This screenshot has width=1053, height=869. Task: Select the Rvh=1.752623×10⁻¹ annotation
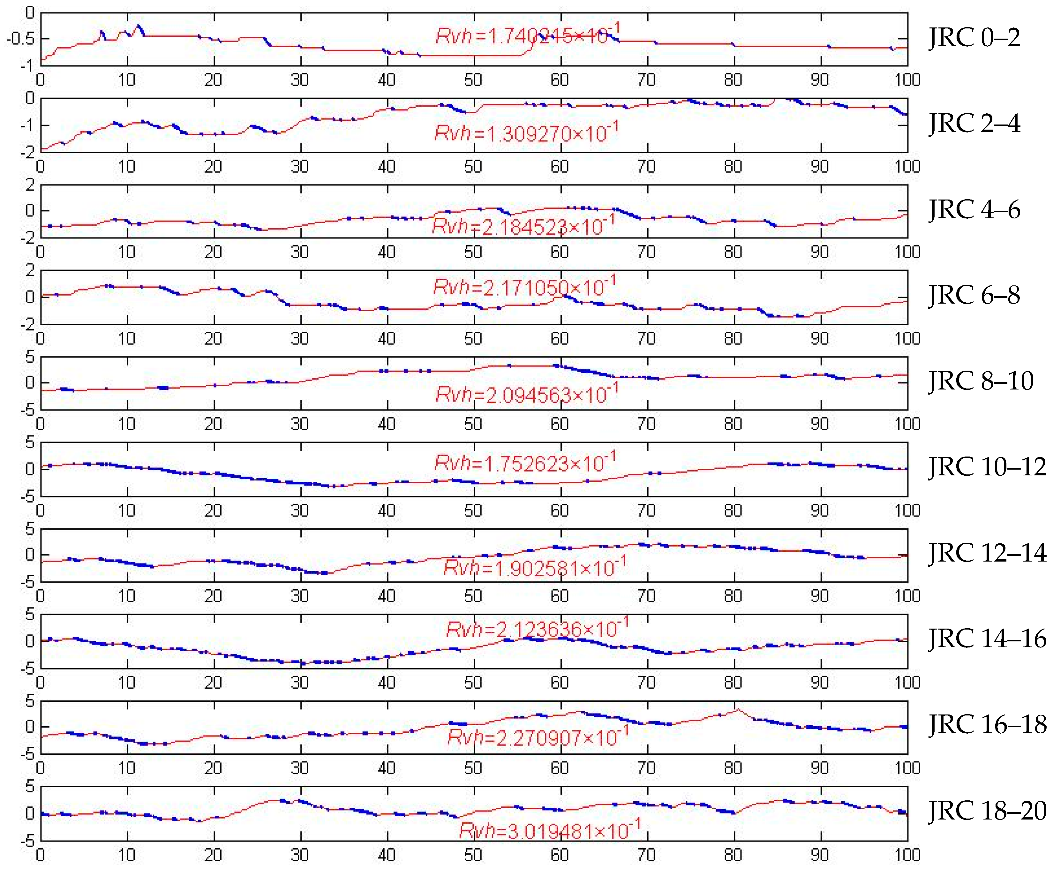[525, 463]
